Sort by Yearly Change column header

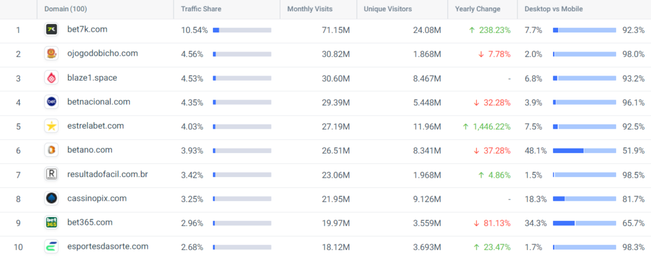pyautogui.click(x=477, y=9)
